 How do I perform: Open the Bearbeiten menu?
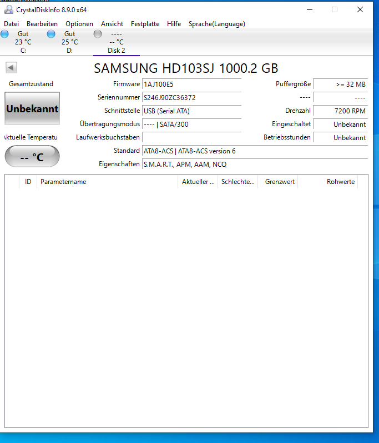[42, 24]
